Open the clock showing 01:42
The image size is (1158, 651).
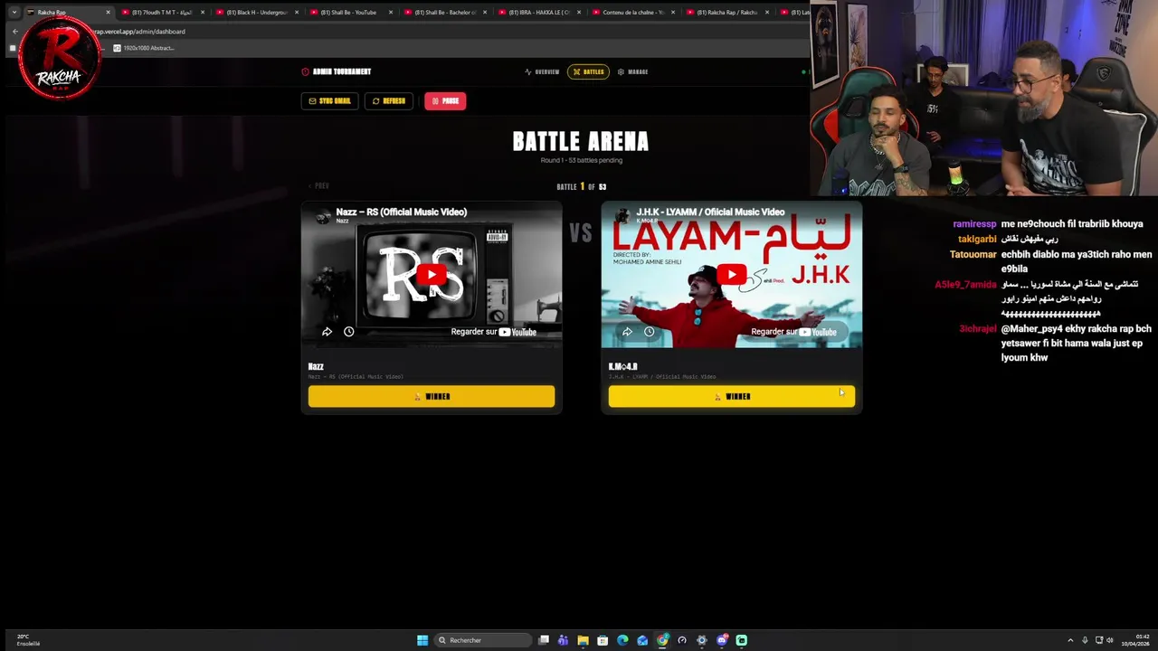coord(1135,640)
